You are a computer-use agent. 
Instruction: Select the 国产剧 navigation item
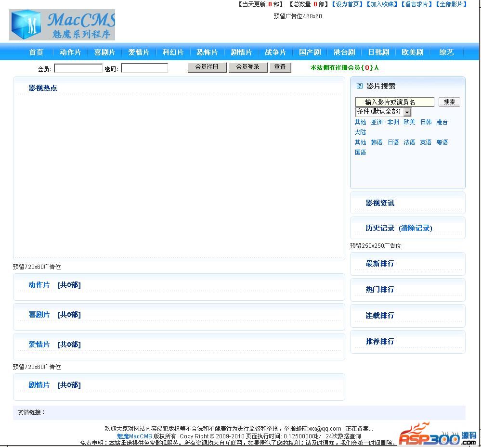pyautogui.click(x=310, y=52)
